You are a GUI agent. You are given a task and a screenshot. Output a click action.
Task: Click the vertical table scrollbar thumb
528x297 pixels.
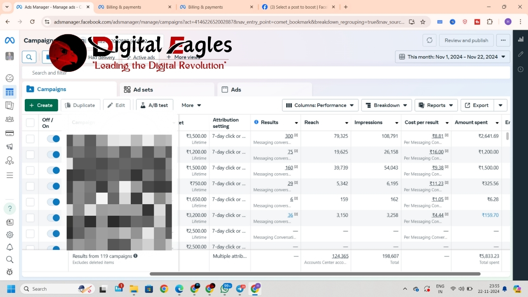pyautogui.click(x=507, y=136)
